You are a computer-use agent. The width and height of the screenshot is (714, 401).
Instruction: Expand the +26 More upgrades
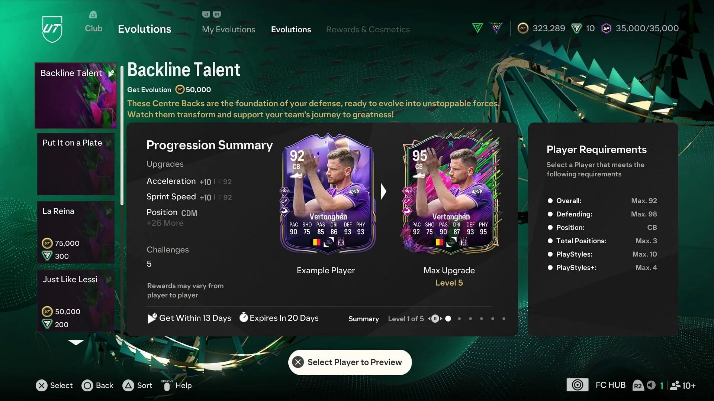tap(165, 223)
